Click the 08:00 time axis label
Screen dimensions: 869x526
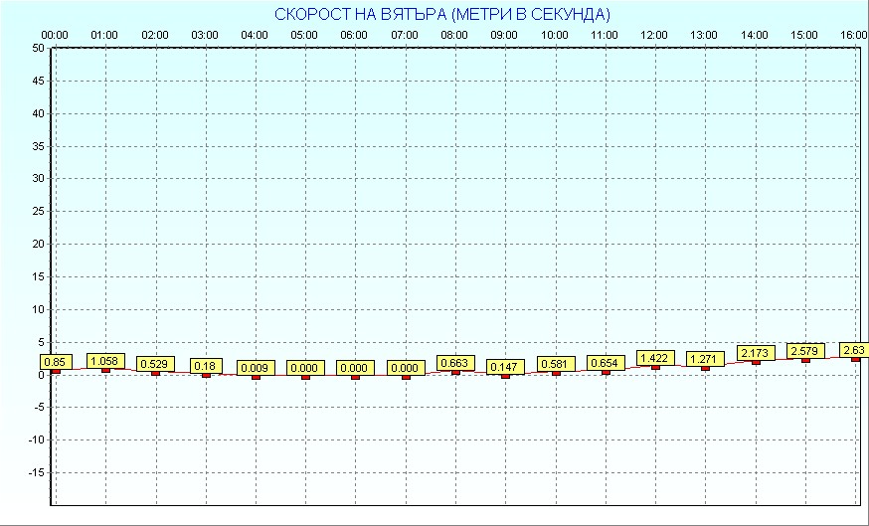pos(454,36)
